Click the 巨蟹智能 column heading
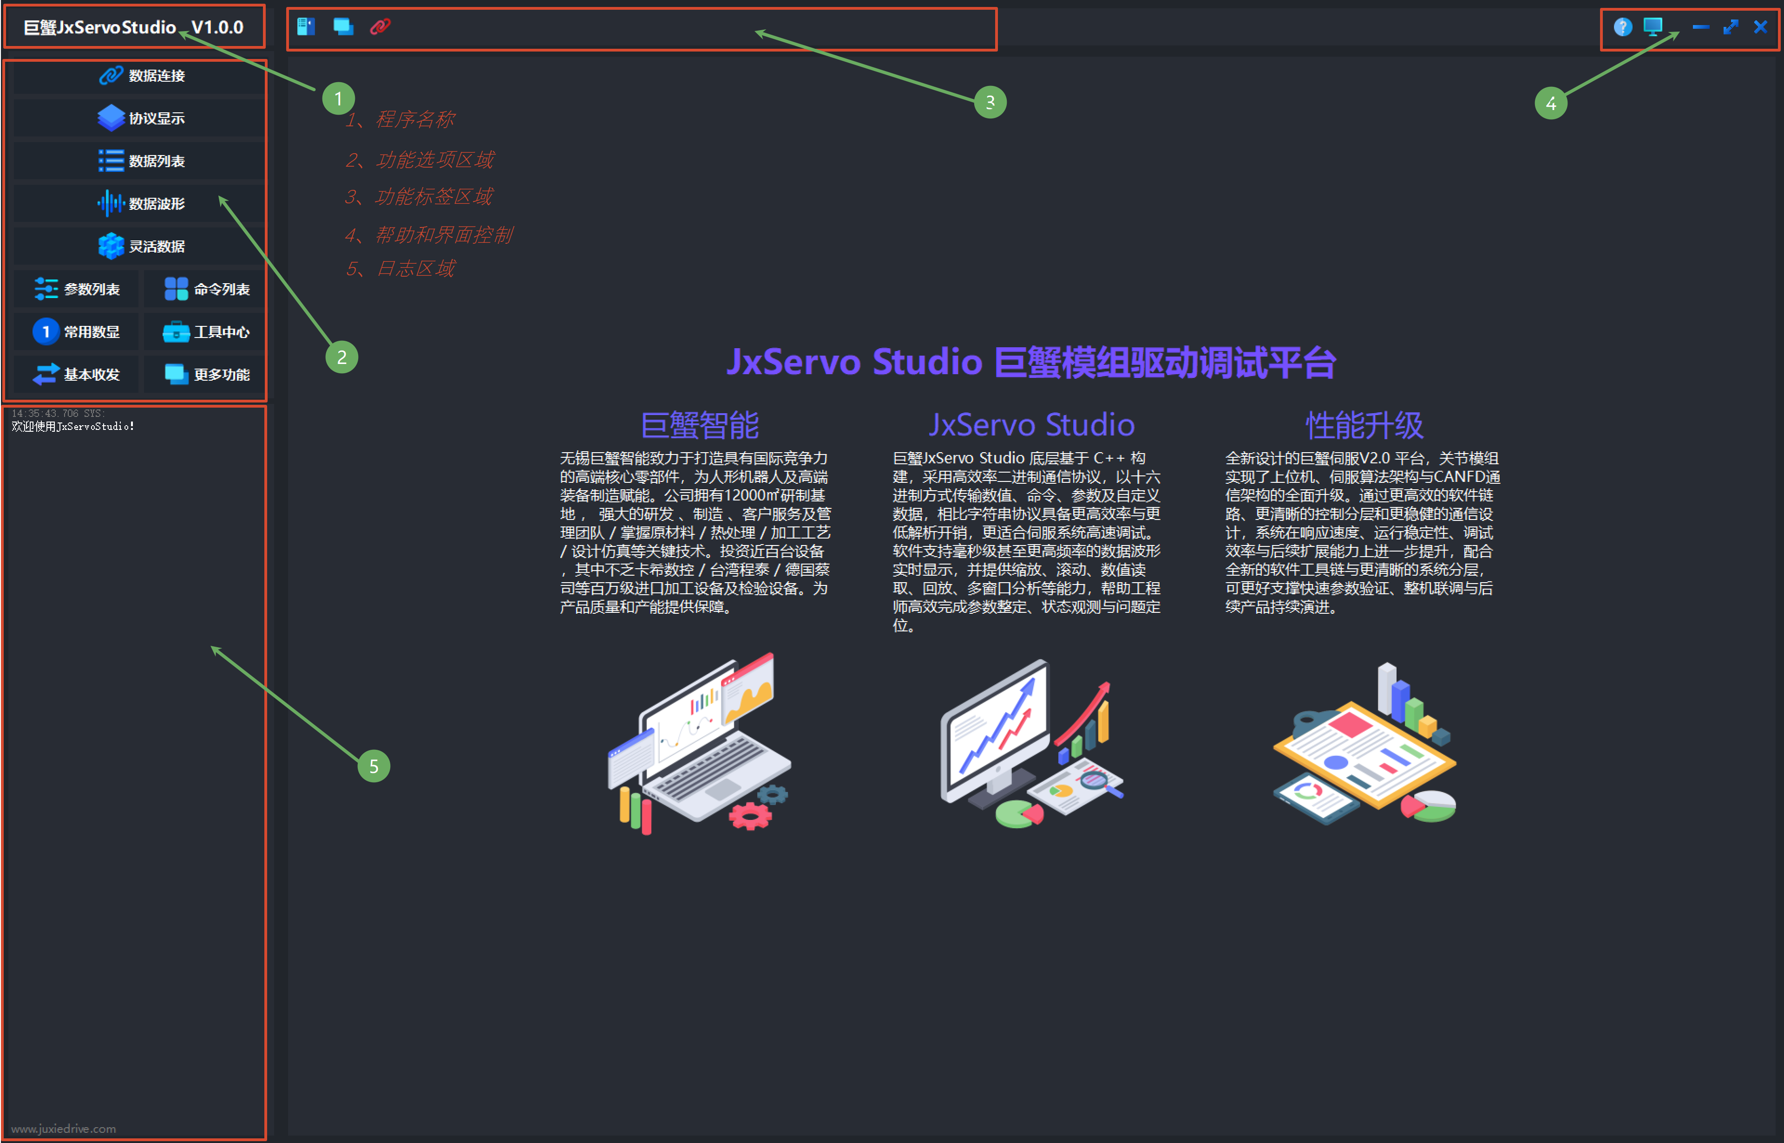Image resolution: width=1784 pixels, height=1143 pixels. 700,425
